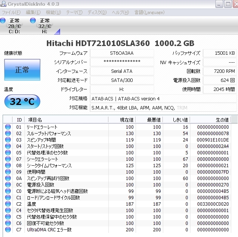The image size is (238, 237).
Task: Click the 生の値 column header
Action: point(210,120)
